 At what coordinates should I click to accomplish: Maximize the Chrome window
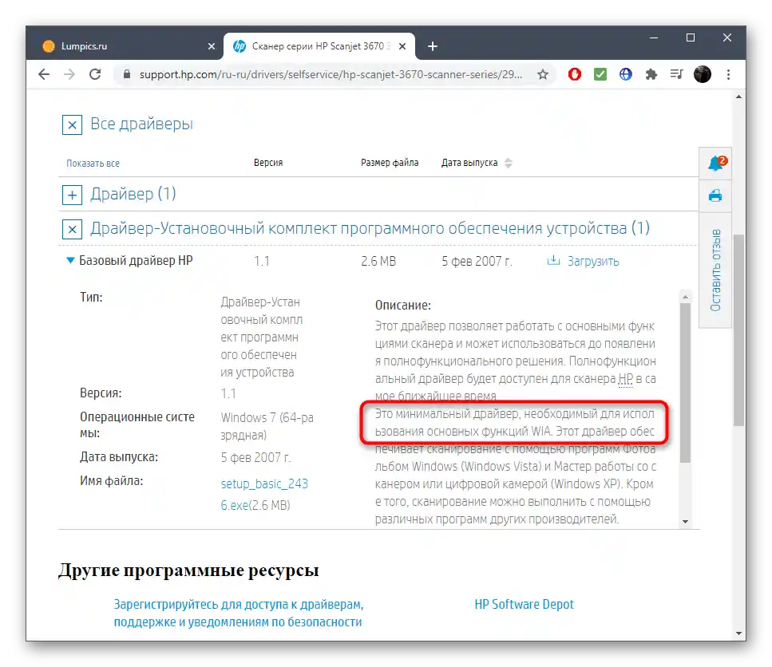click(x=691, y=37)
